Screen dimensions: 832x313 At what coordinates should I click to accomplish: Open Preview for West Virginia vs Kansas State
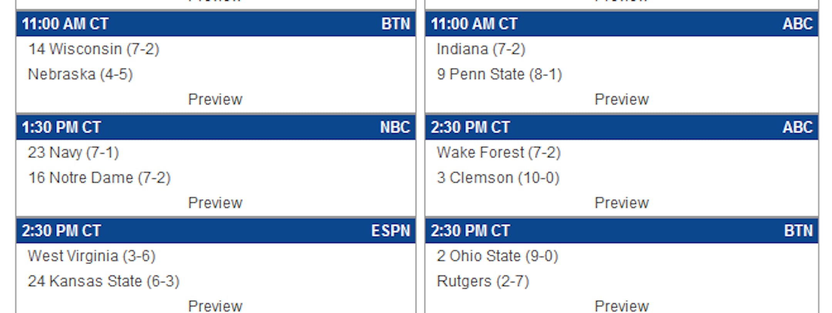215,306
